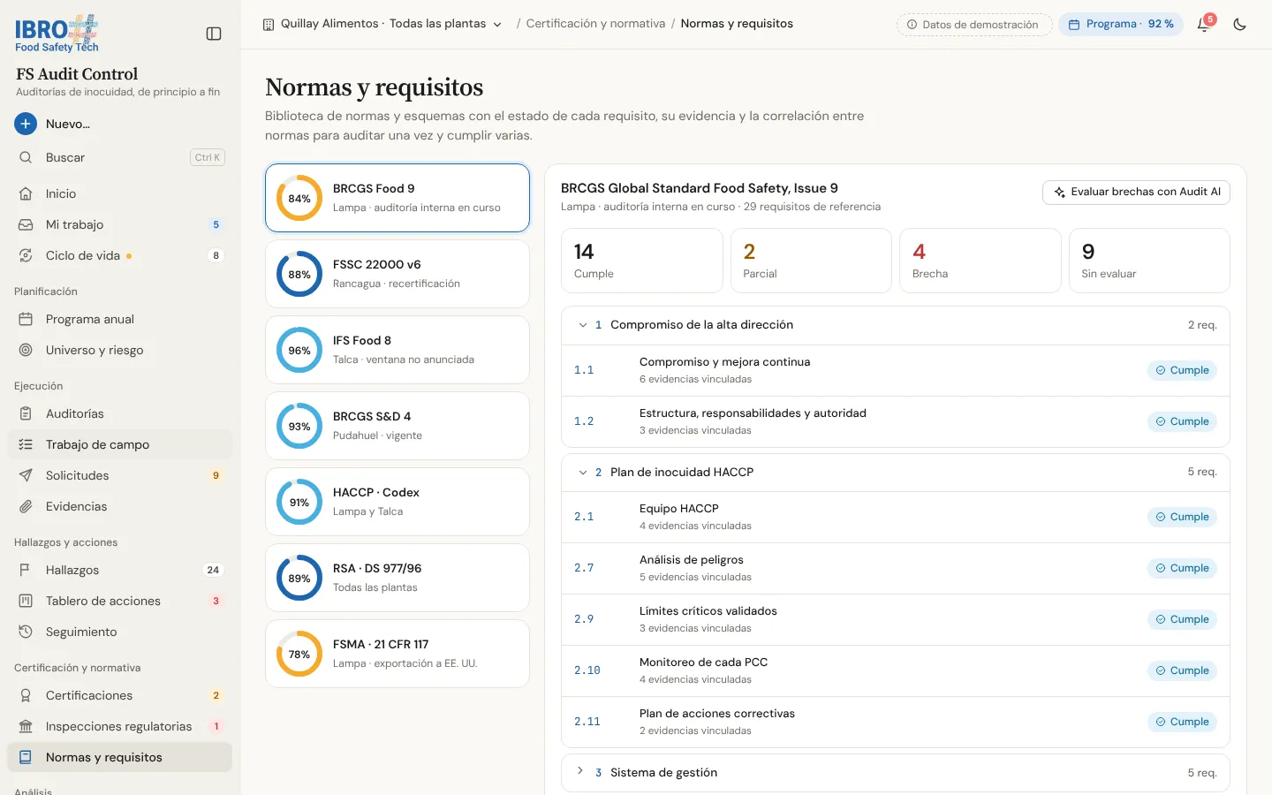Click the Inspecciones regulatorias building icon
Image resolution: width=1272 pixels, height=795 pixels.
tap(26, 726)
